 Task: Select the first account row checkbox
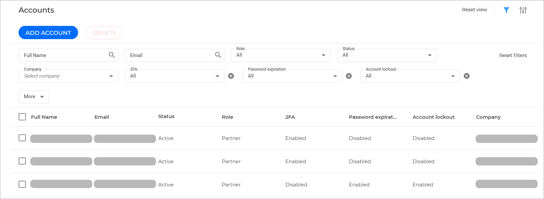click(x=22, y=138)
